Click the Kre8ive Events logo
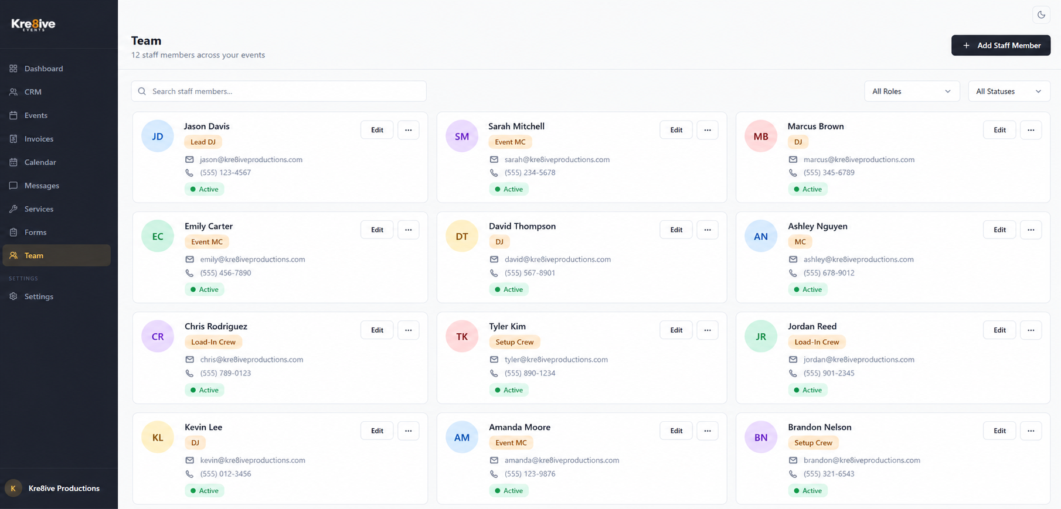Image resolution: width=1061 pixels, height=509 pixels. tap(33, 25)
